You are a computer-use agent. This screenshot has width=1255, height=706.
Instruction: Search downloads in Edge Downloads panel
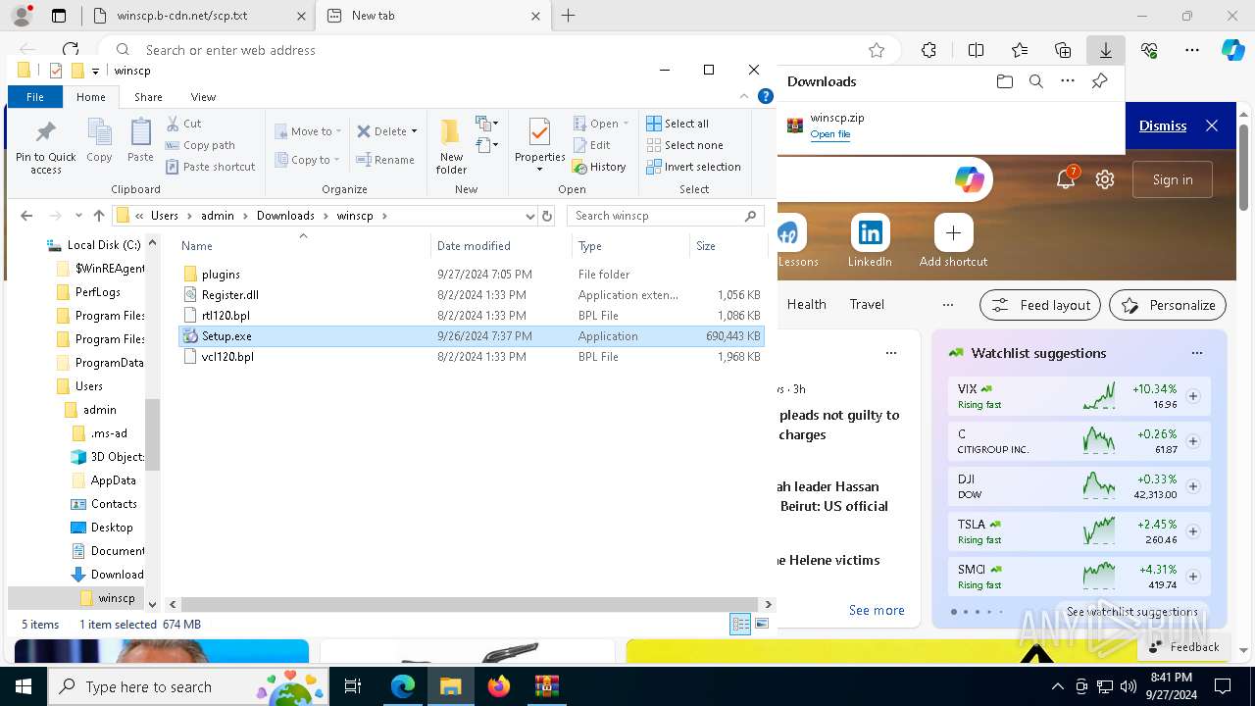click(1035, 81)
